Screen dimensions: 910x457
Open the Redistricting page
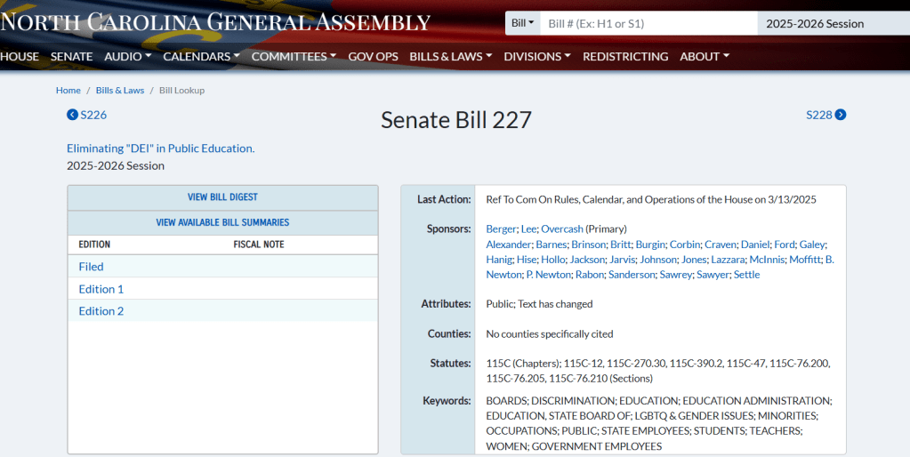pos(624,56)
